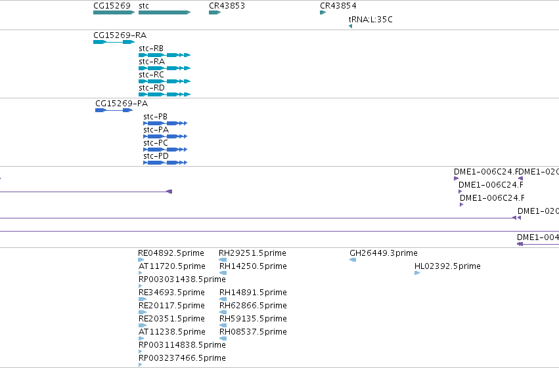Click the stc-RB transcript glyph
The image size is (559, 368).
click(165, 55)
